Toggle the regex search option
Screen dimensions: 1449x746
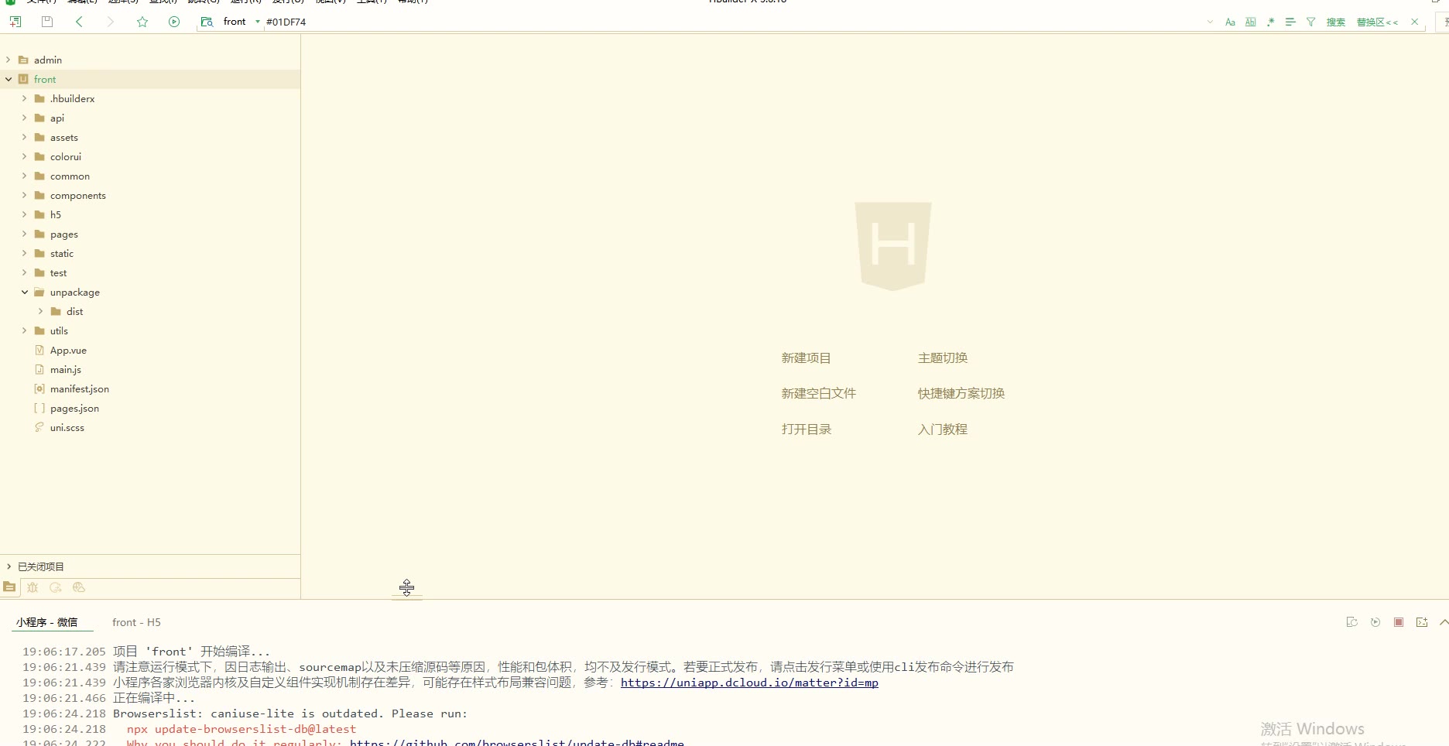point(1270,22)
